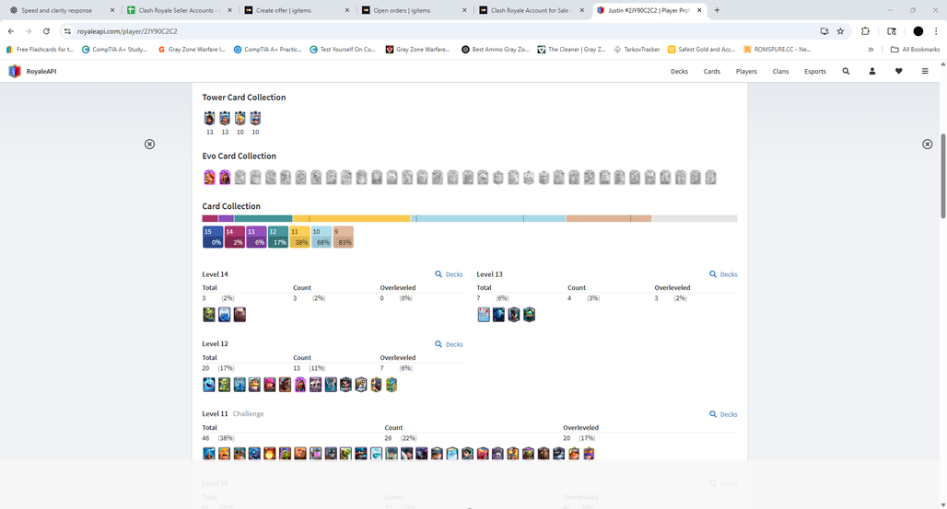Expand the hidden bookmarks overflow chevron
The width and height of the screenshot is (947, 509).
point(871,50)
